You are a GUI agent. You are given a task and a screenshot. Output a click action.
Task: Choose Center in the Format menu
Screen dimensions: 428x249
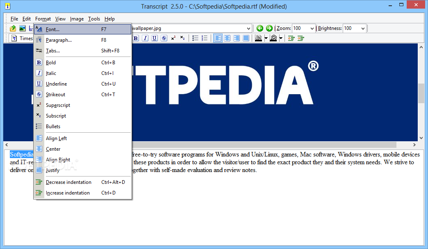[x=83, y=149]
